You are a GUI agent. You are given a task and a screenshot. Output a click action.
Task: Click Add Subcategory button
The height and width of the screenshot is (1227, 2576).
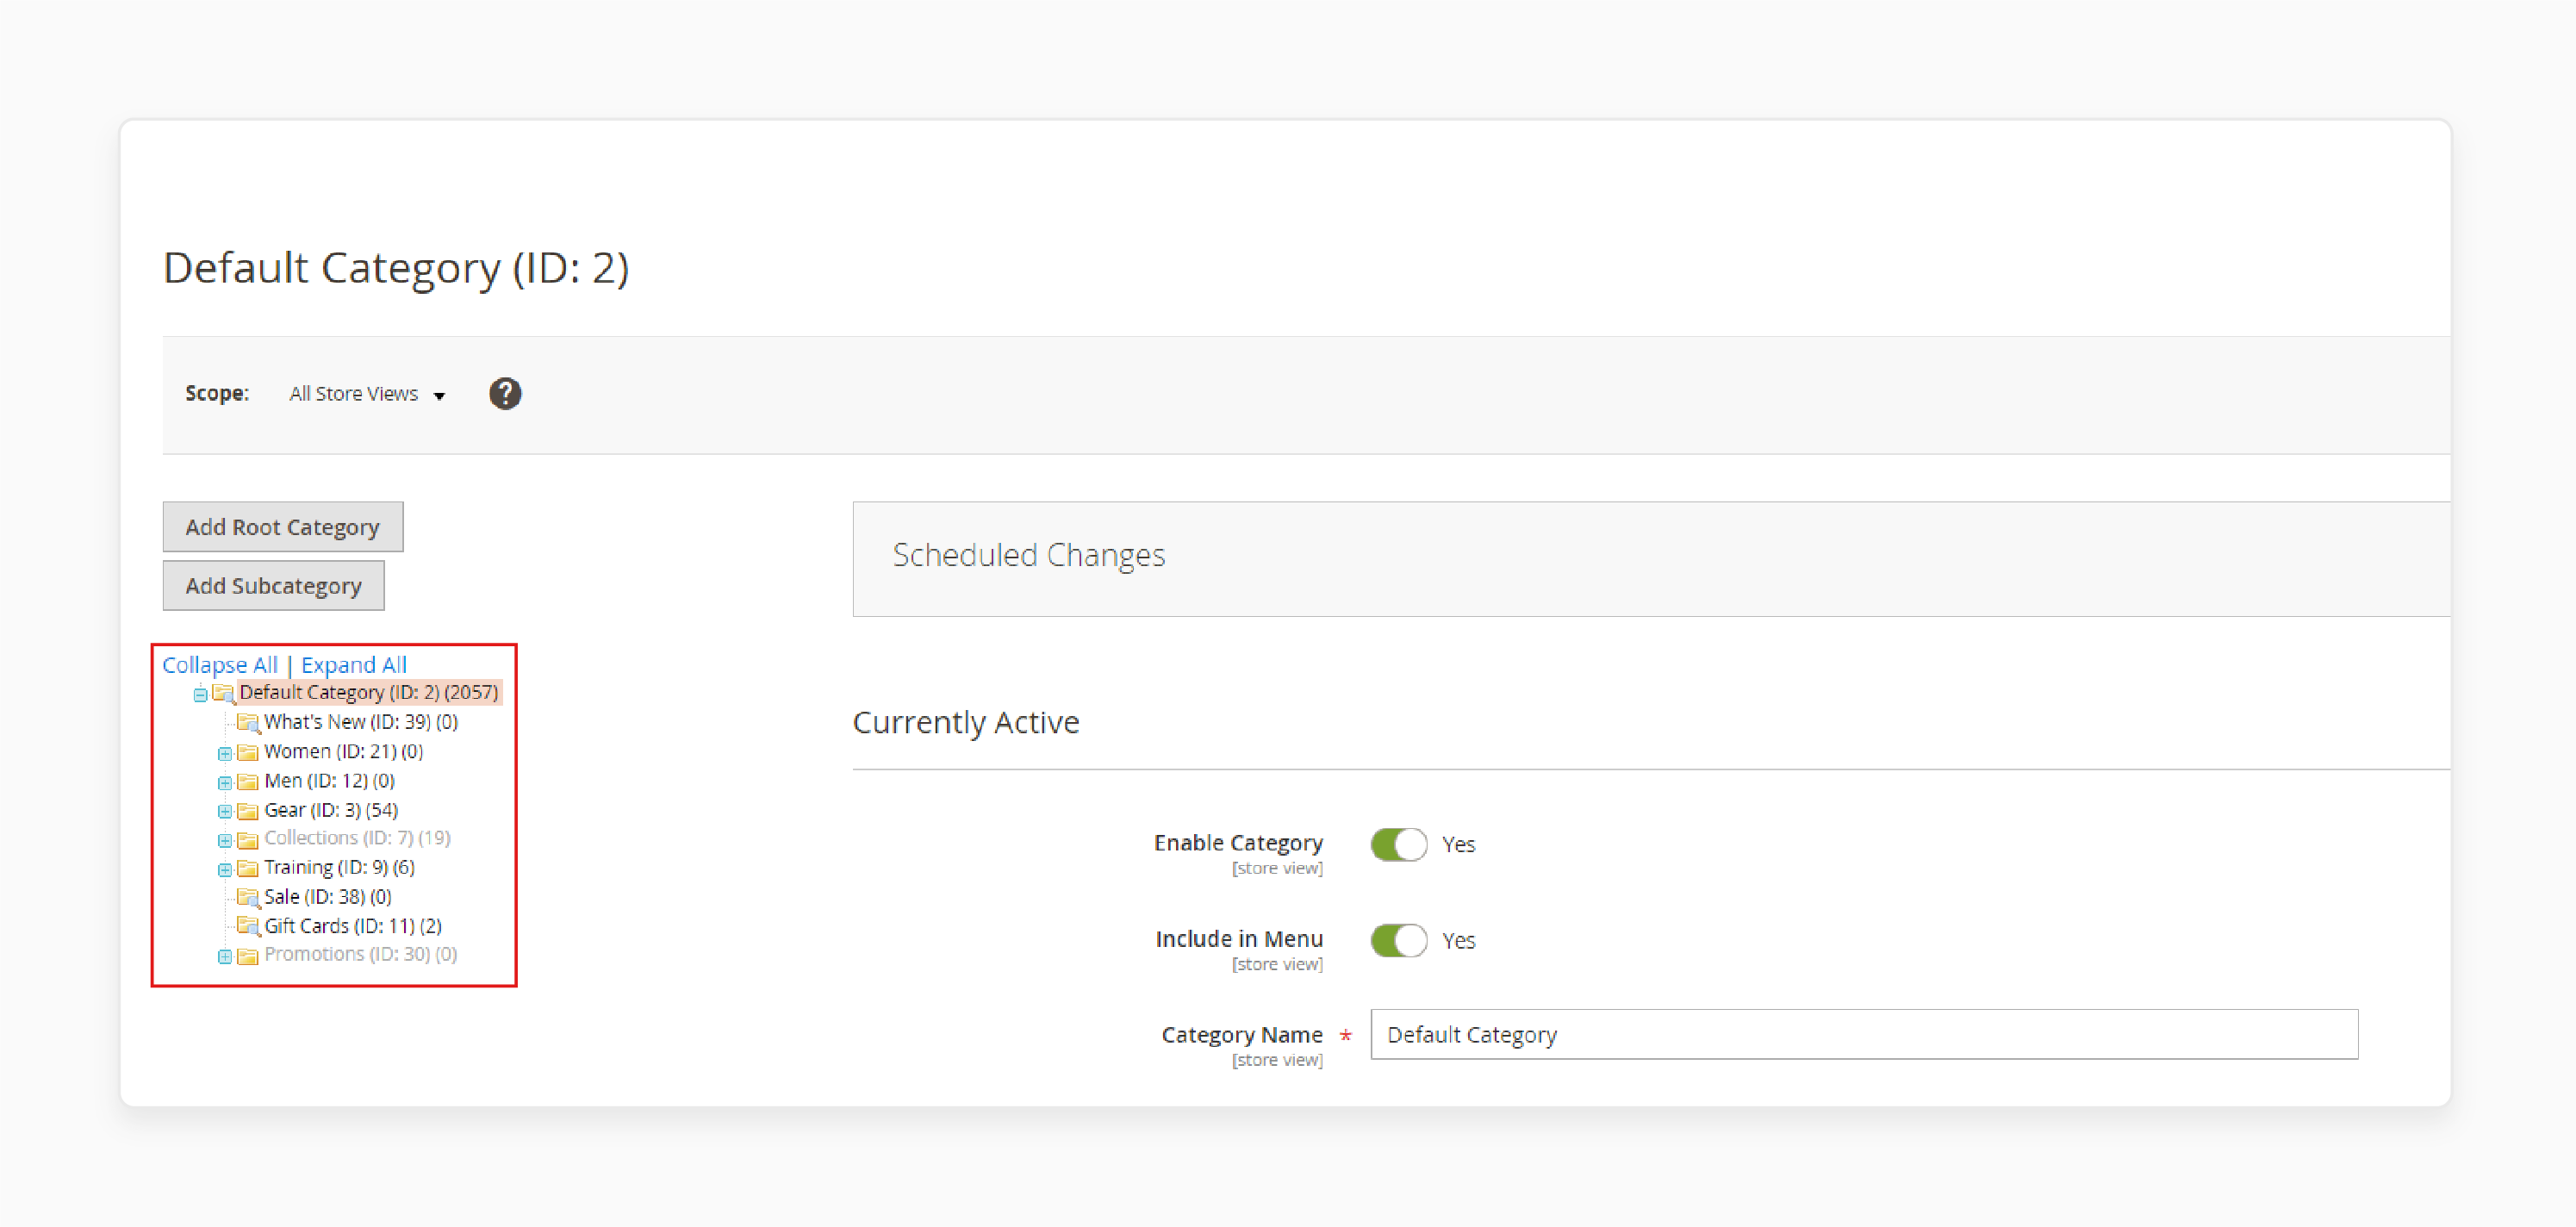click(271, 583)
